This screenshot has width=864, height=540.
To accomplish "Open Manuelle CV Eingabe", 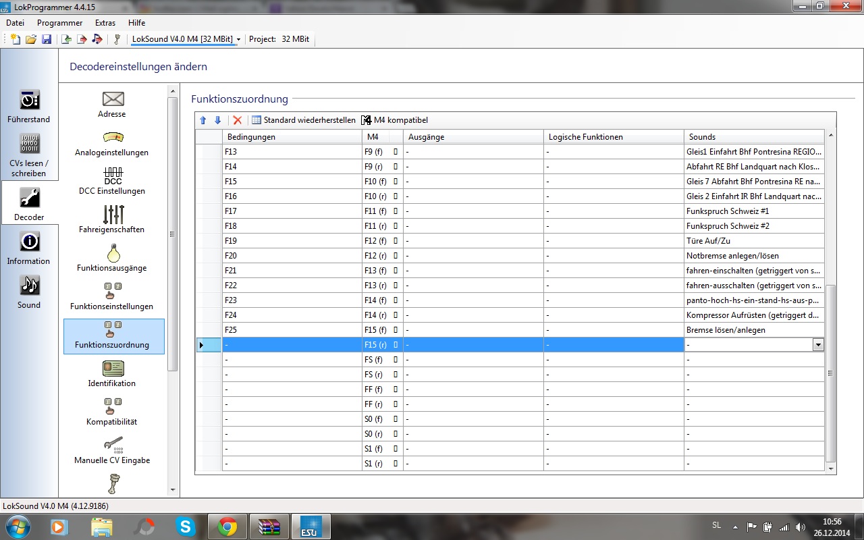I will pyautogui.click(x=112, y=451).
